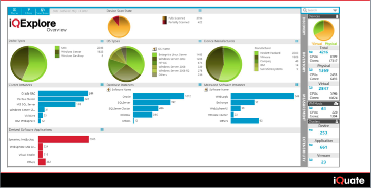
Task: Click select arrow next to Virtual 2847
Action: click(311, 88)
